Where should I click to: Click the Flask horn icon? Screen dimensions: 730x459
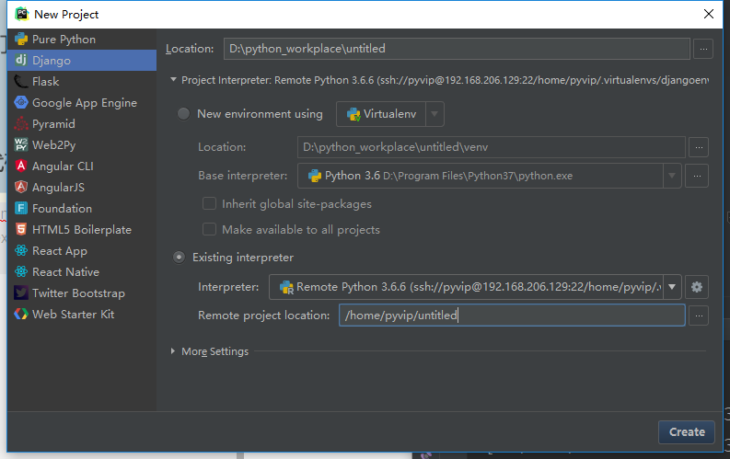tap(21, 81)
